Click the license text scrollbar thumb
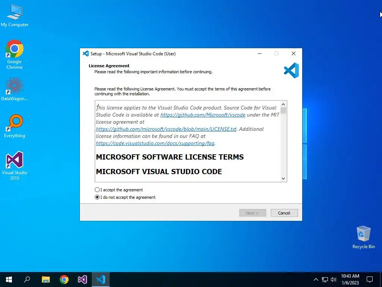This screenshot has height=287, width=382. coord(283,111)
